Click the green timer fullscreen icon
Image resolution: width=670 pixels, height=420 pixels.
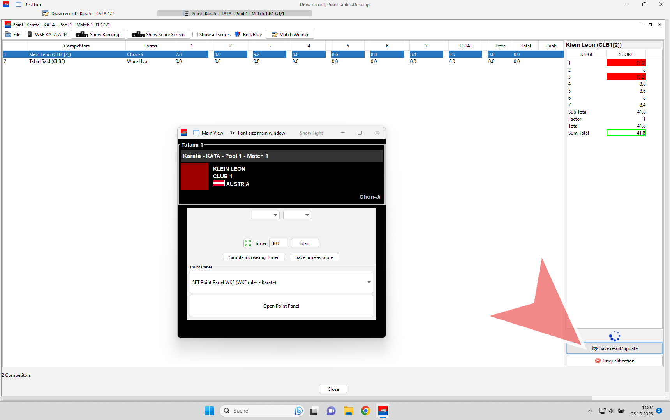(248, 243)
